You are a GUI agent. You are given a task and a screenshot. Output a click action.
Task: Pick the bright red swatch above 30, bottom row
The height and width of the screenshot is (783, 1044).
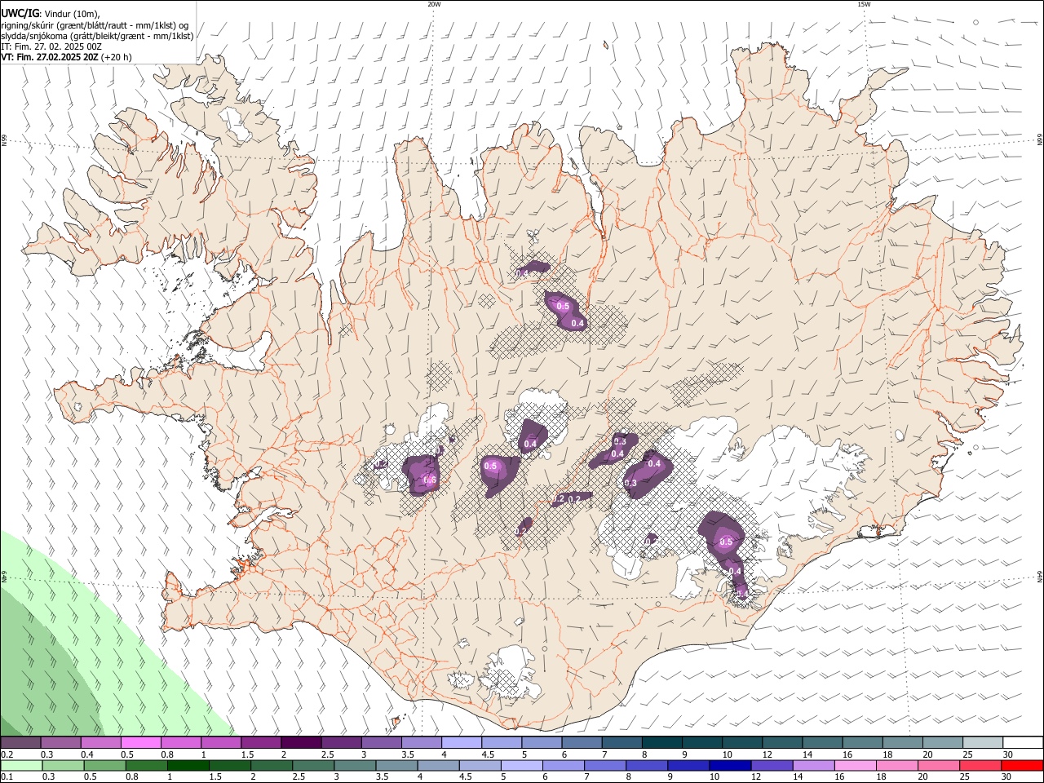point(1022,765)
